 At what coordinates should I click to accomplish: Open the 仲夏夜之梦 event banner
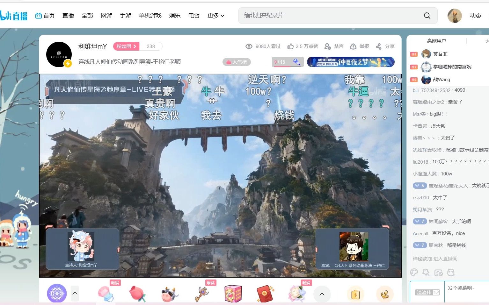click(x=351, y=62)
